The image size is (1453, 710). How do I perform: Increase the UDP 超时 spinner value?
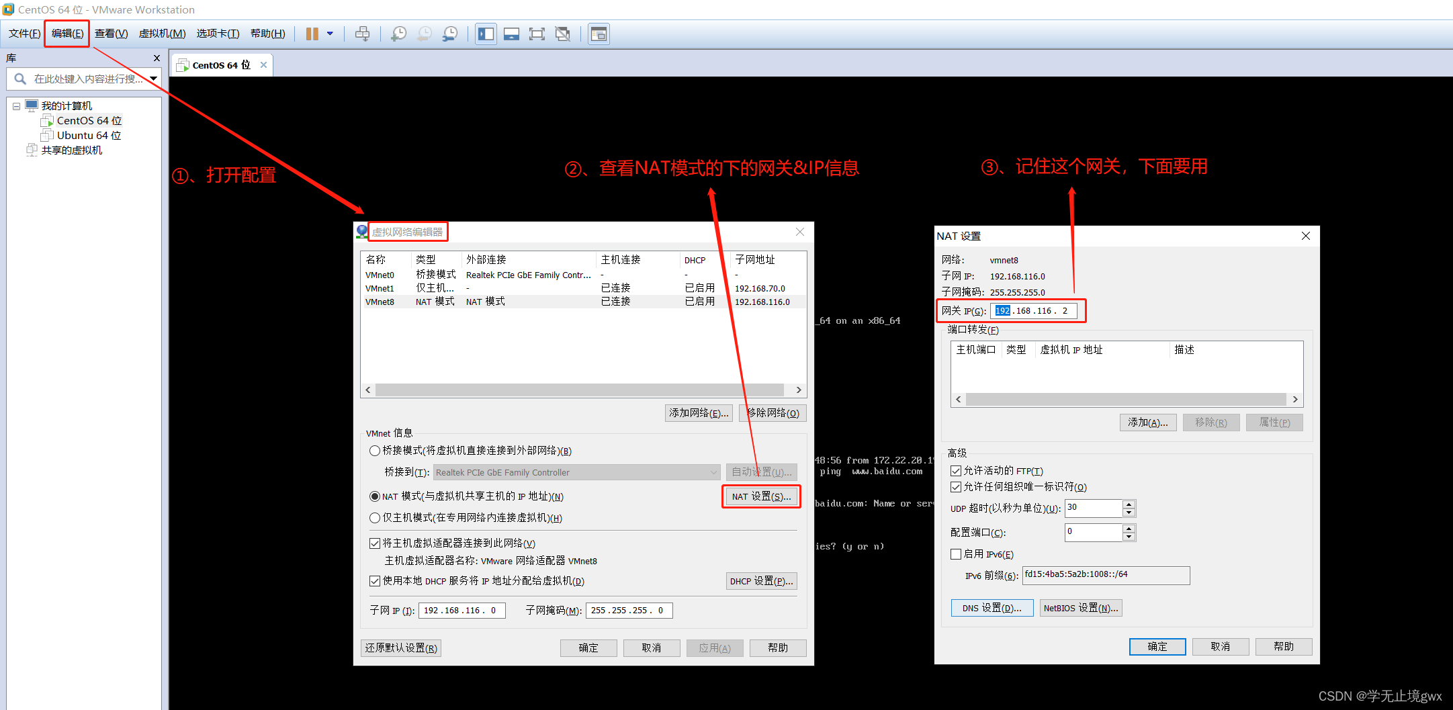pos(1129,504)
